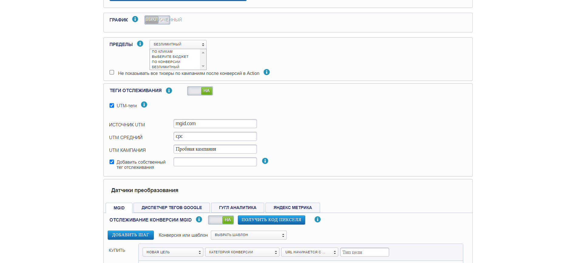
Task: Show info for ТЕГИ ОТСЛЕЖИВАНИЯ
Action: [169, 91]
